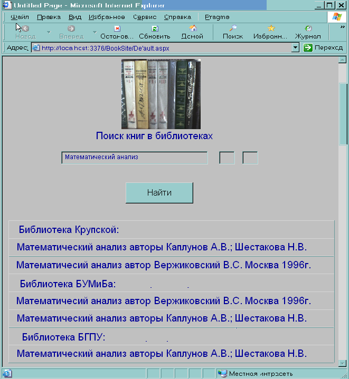349x379 pixels.
Task: Open the Pragma menu
Action: 217,17
